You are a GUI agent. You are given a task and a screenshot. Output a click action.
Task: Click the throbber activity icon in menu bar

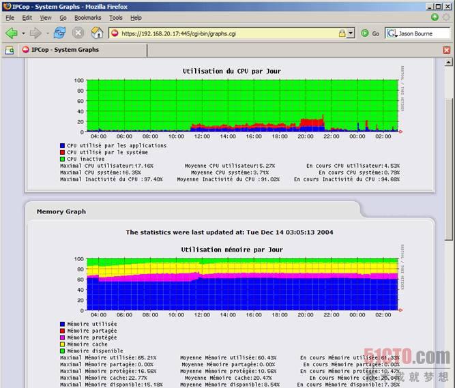tap(446, 17)
